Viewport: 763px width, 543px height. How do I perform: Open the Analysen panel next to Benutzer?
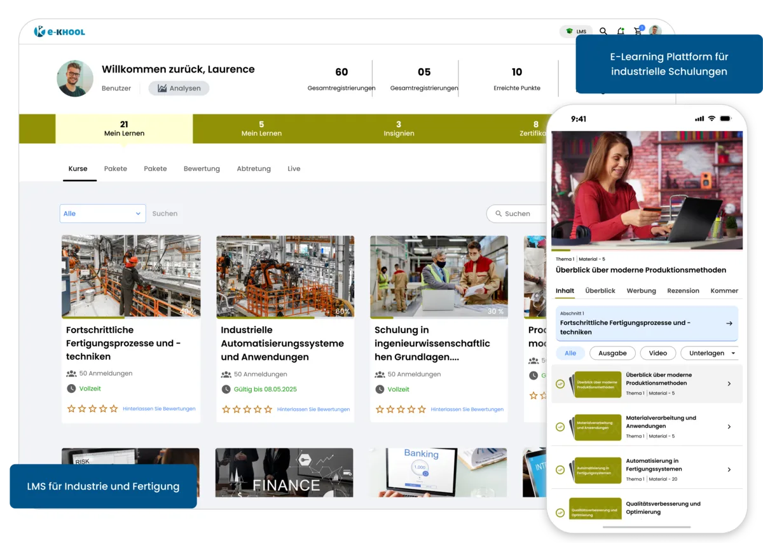coord(179,88)
